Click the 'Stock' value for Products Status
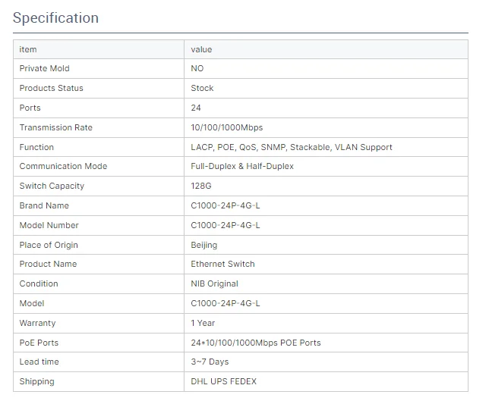Screen dimensions: 489x404 point(202,88)
